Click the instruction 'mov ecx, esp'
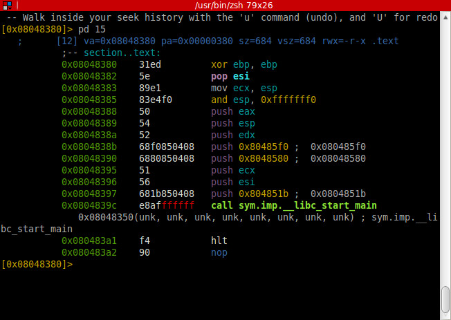451x320 pixels. (x=244, y=88)
